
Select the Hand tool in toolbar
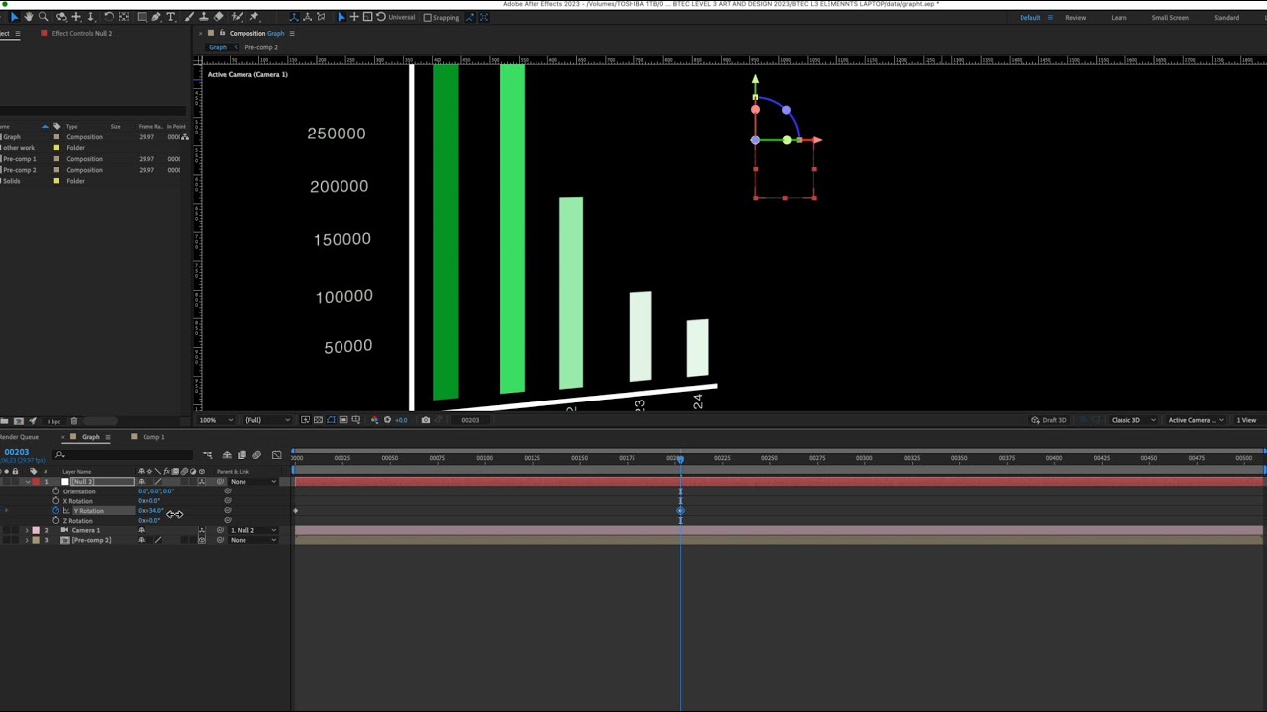tap(29, 17)
